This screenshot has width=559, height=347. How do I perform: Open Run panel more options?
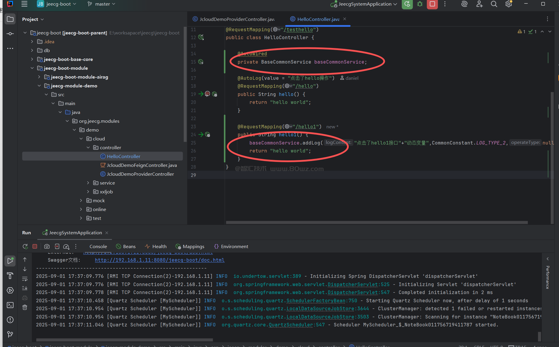tap(76, 246)
